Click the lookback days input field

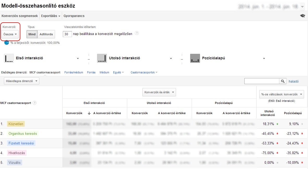coord(68,34)
